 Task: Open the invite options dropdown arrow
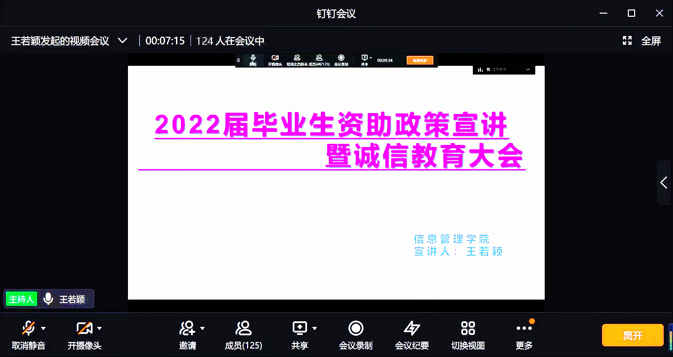203,328
